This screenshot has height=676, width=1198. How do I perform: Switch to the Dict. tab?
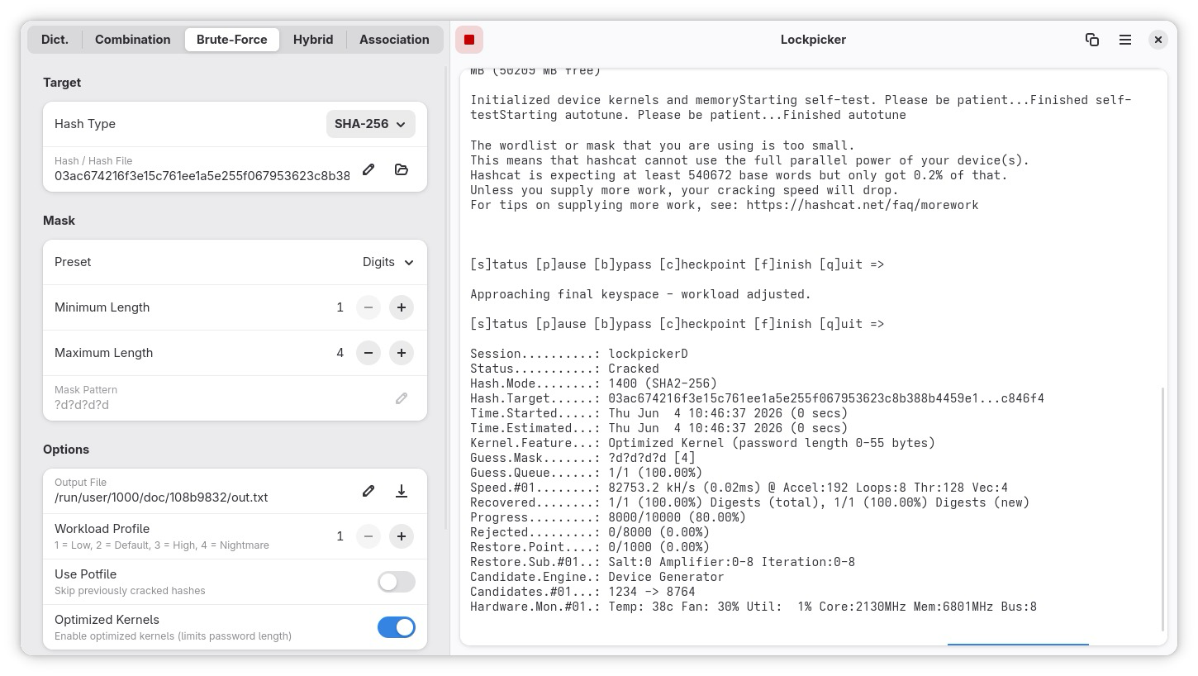55,40
